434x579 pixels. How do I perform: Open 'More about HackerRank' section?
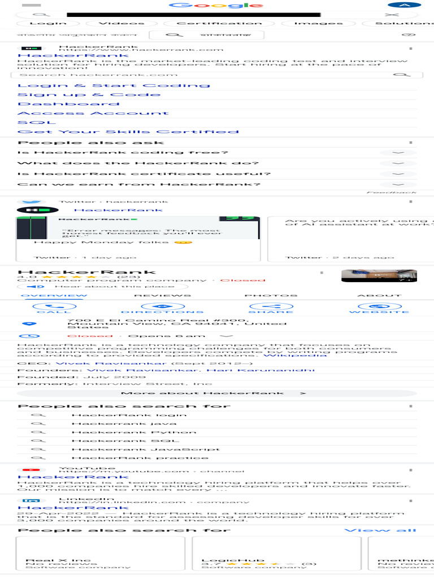217,394
